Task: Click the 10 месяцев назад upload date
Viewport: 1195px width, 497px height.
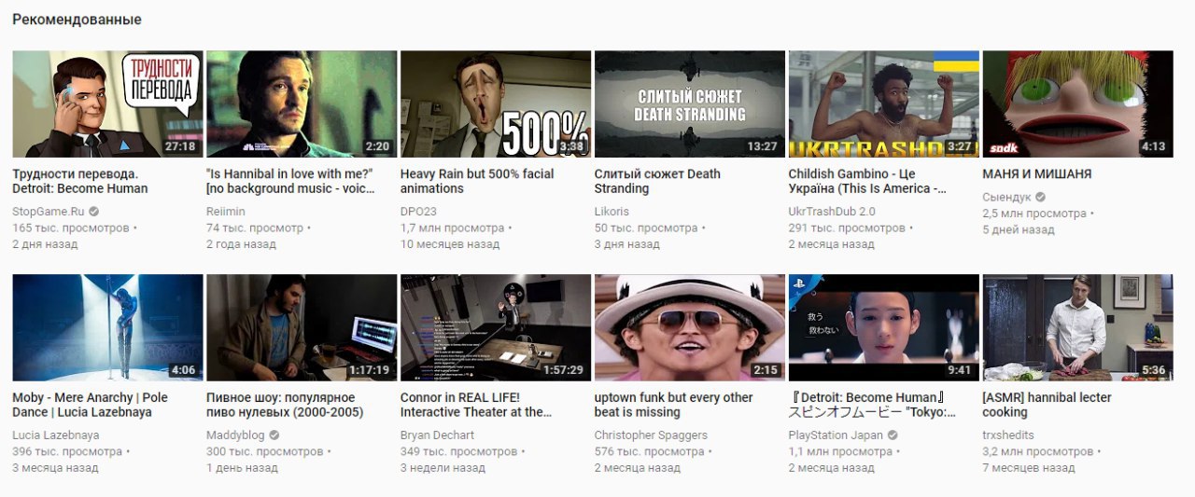Action: [x=450, y=244]
